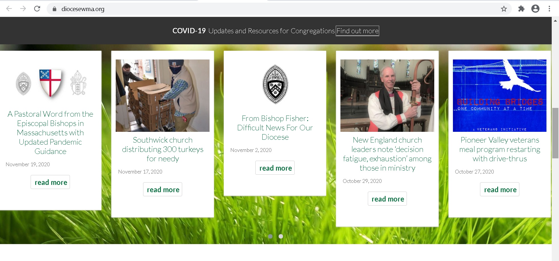Open New England church leaders decision fatigue title
Screen dimensions: 559x261
(387, 154)
